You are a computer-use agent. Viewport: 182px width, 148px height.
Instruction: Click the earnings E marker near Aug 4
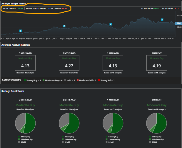coord(64,26)
